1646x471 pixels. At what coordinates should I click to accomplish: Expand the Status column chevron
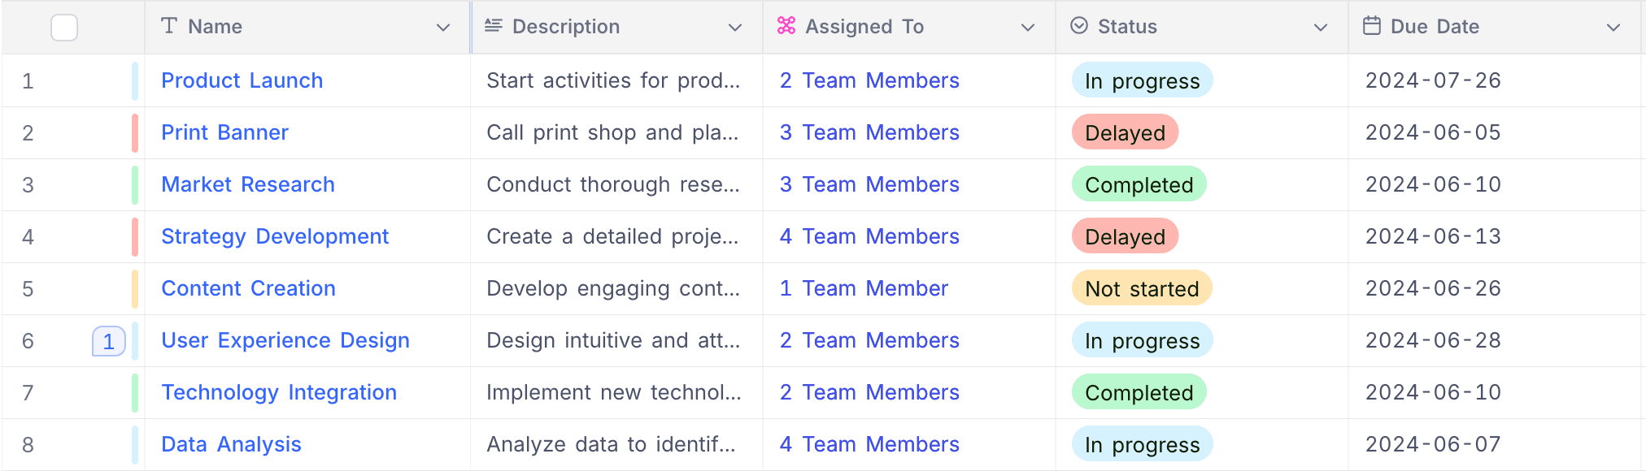click(x=1321, y=28)
